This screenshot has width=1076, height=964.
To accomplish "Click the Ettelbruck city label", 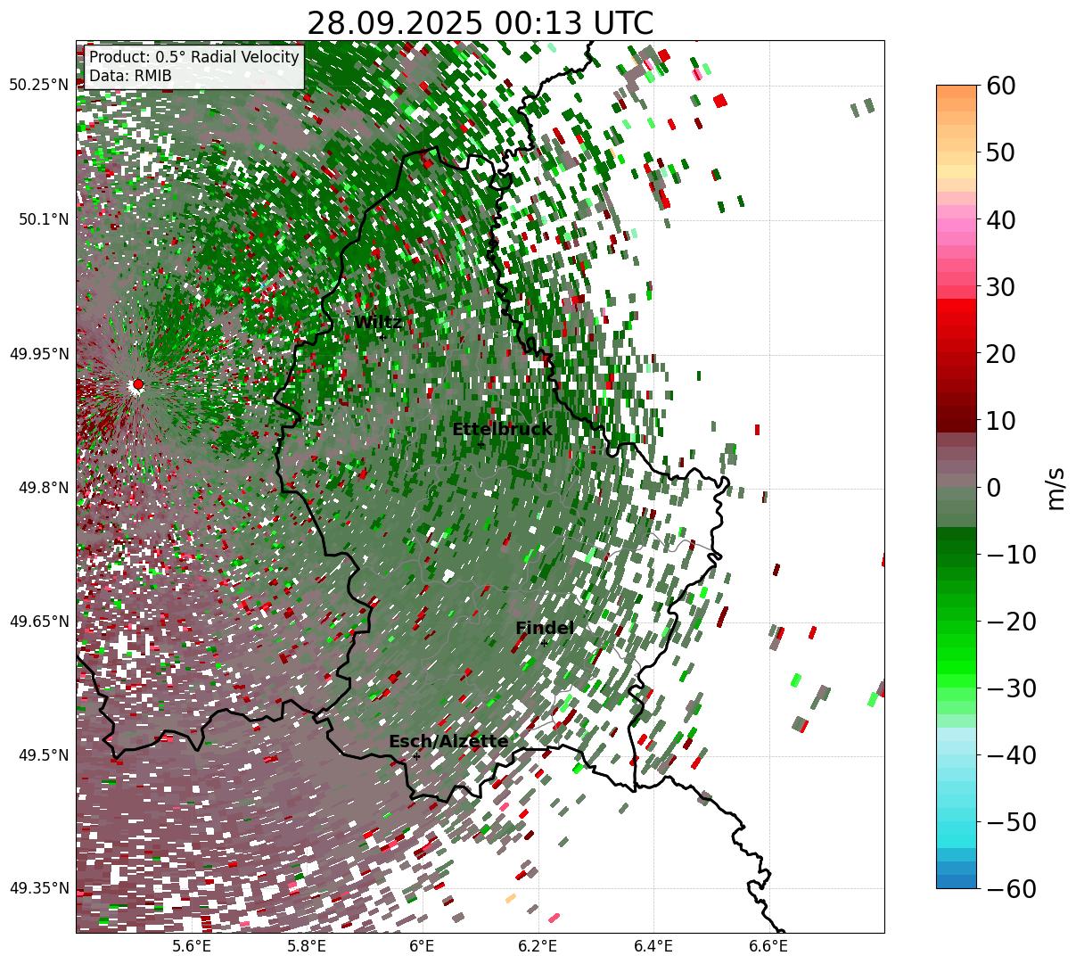I will 502,430.
